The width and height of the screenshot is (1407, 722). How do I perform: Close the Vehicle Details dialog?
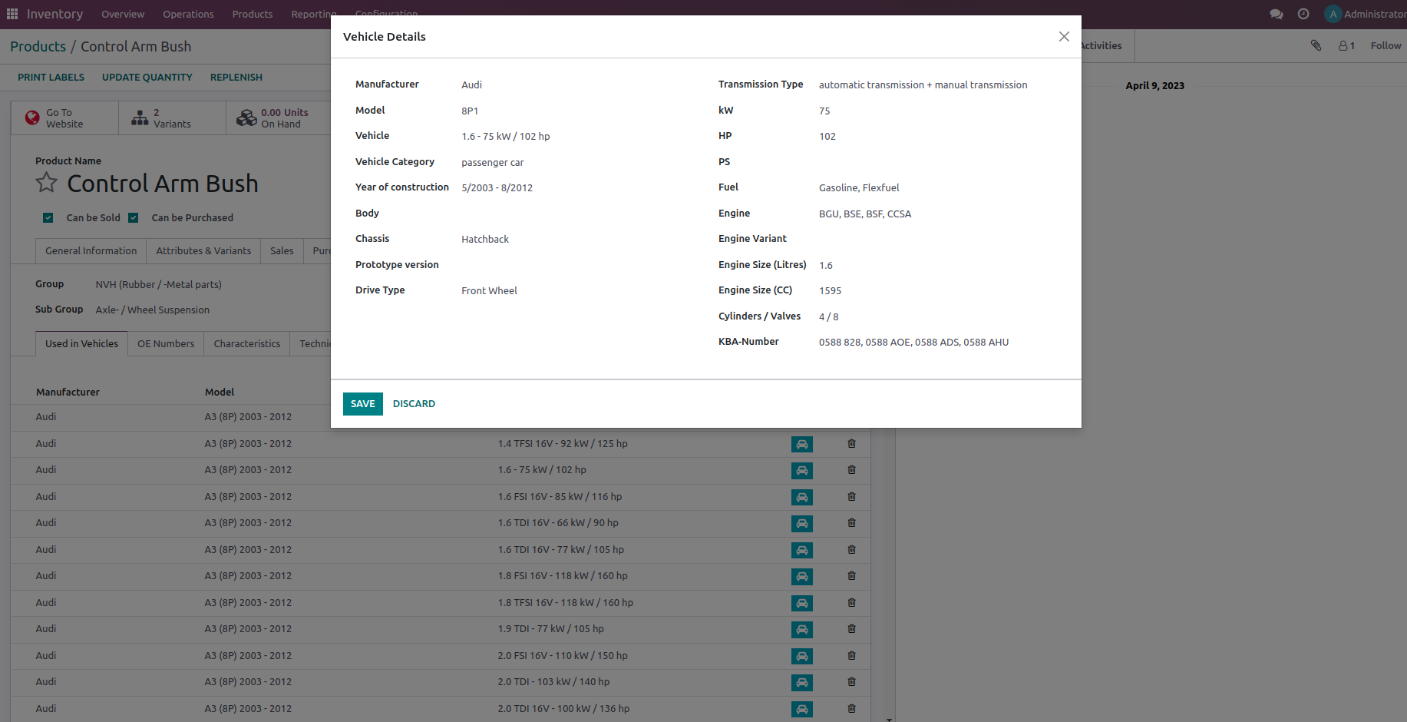(1064, 37)
